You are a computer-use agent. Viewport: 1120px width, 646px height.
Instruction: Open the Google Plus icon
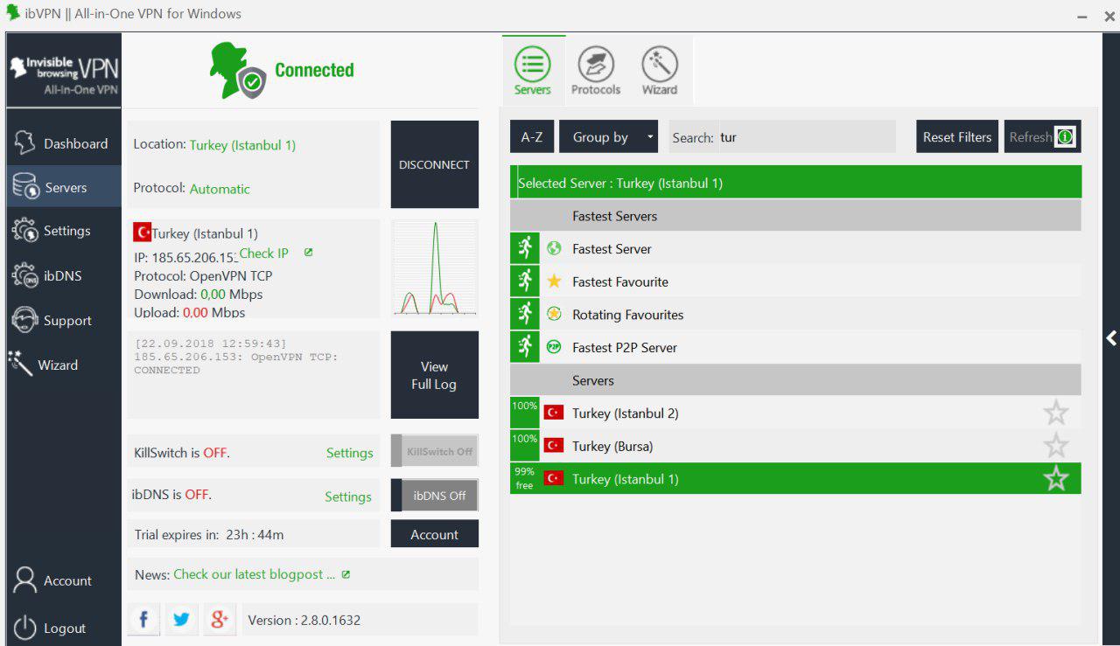(219, 619)
